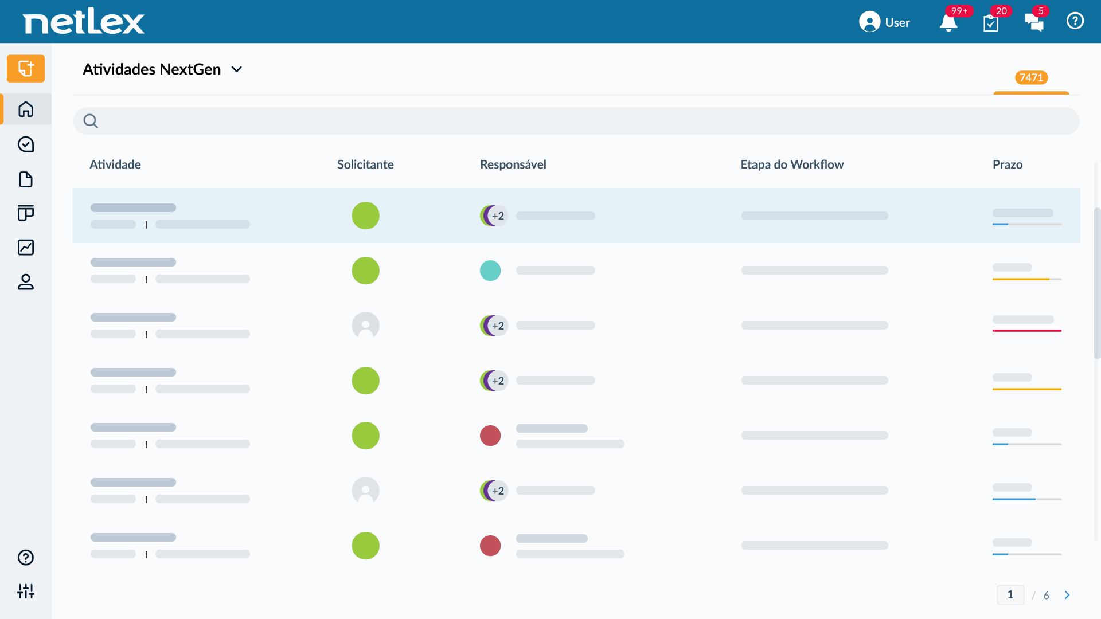
Task: Open the User profile menu
Action: tap(884, 22)
